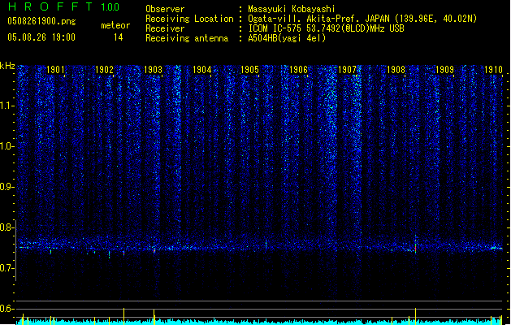Click the 0.6 kHz axis tick label
The height and width of the screenshot is (325, 511).
click(x=6, y=309)
